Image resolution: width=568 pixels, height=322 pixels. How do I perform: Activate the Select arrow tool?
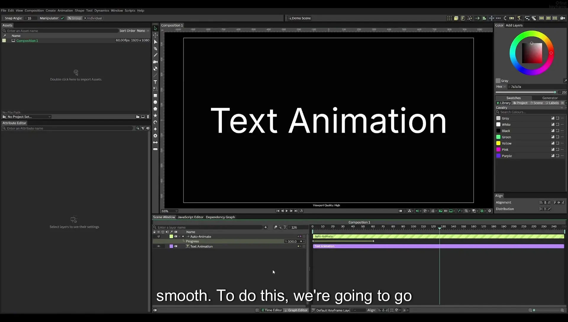click(x=155, y=28)
